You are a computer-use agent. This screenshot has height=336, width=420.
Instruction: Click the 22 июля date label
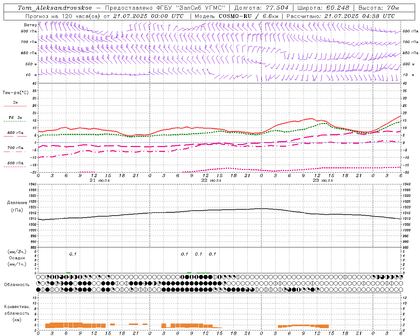coord(211,180)
